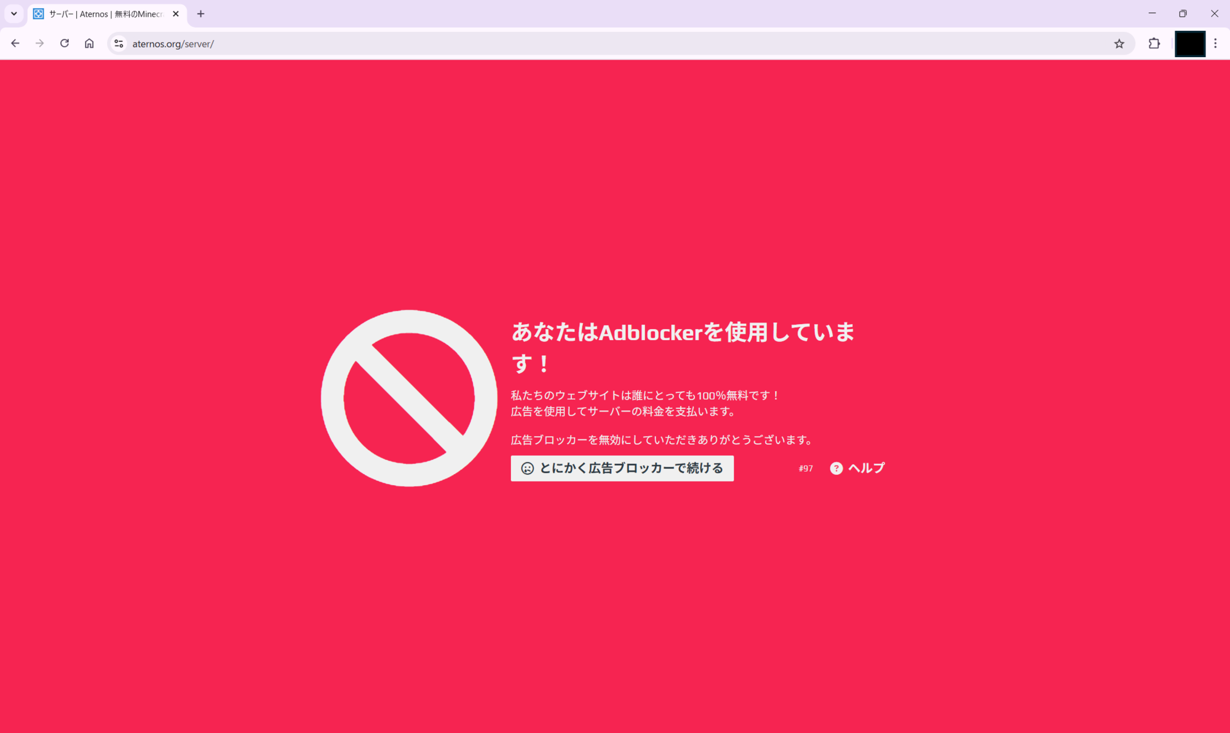Open a new tab with the plus button
The height and width of the screenshot is (733, 1230).
200,14
